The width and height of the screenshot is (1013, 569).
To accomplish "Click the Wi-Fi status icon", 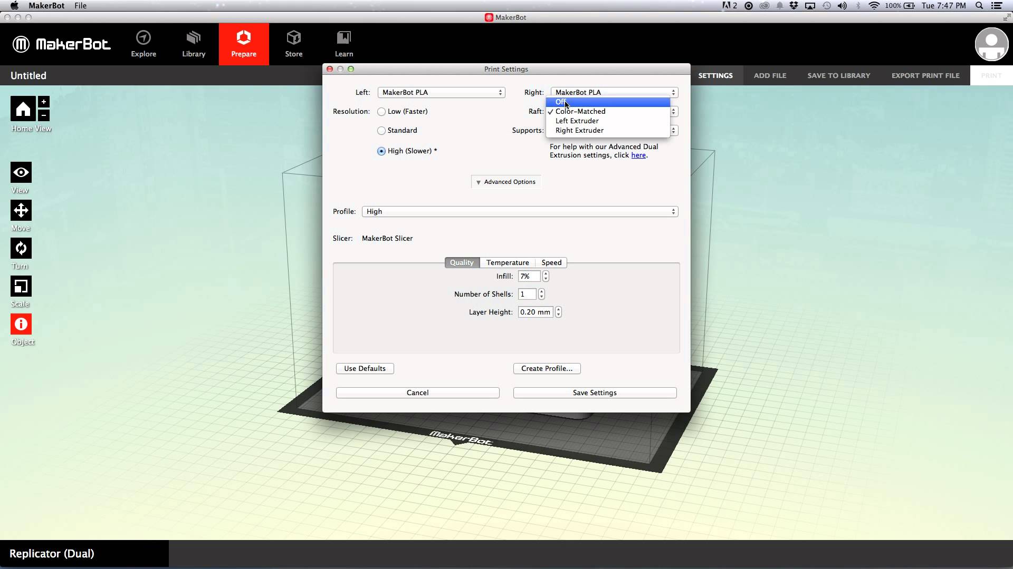I will pos(874,6).
